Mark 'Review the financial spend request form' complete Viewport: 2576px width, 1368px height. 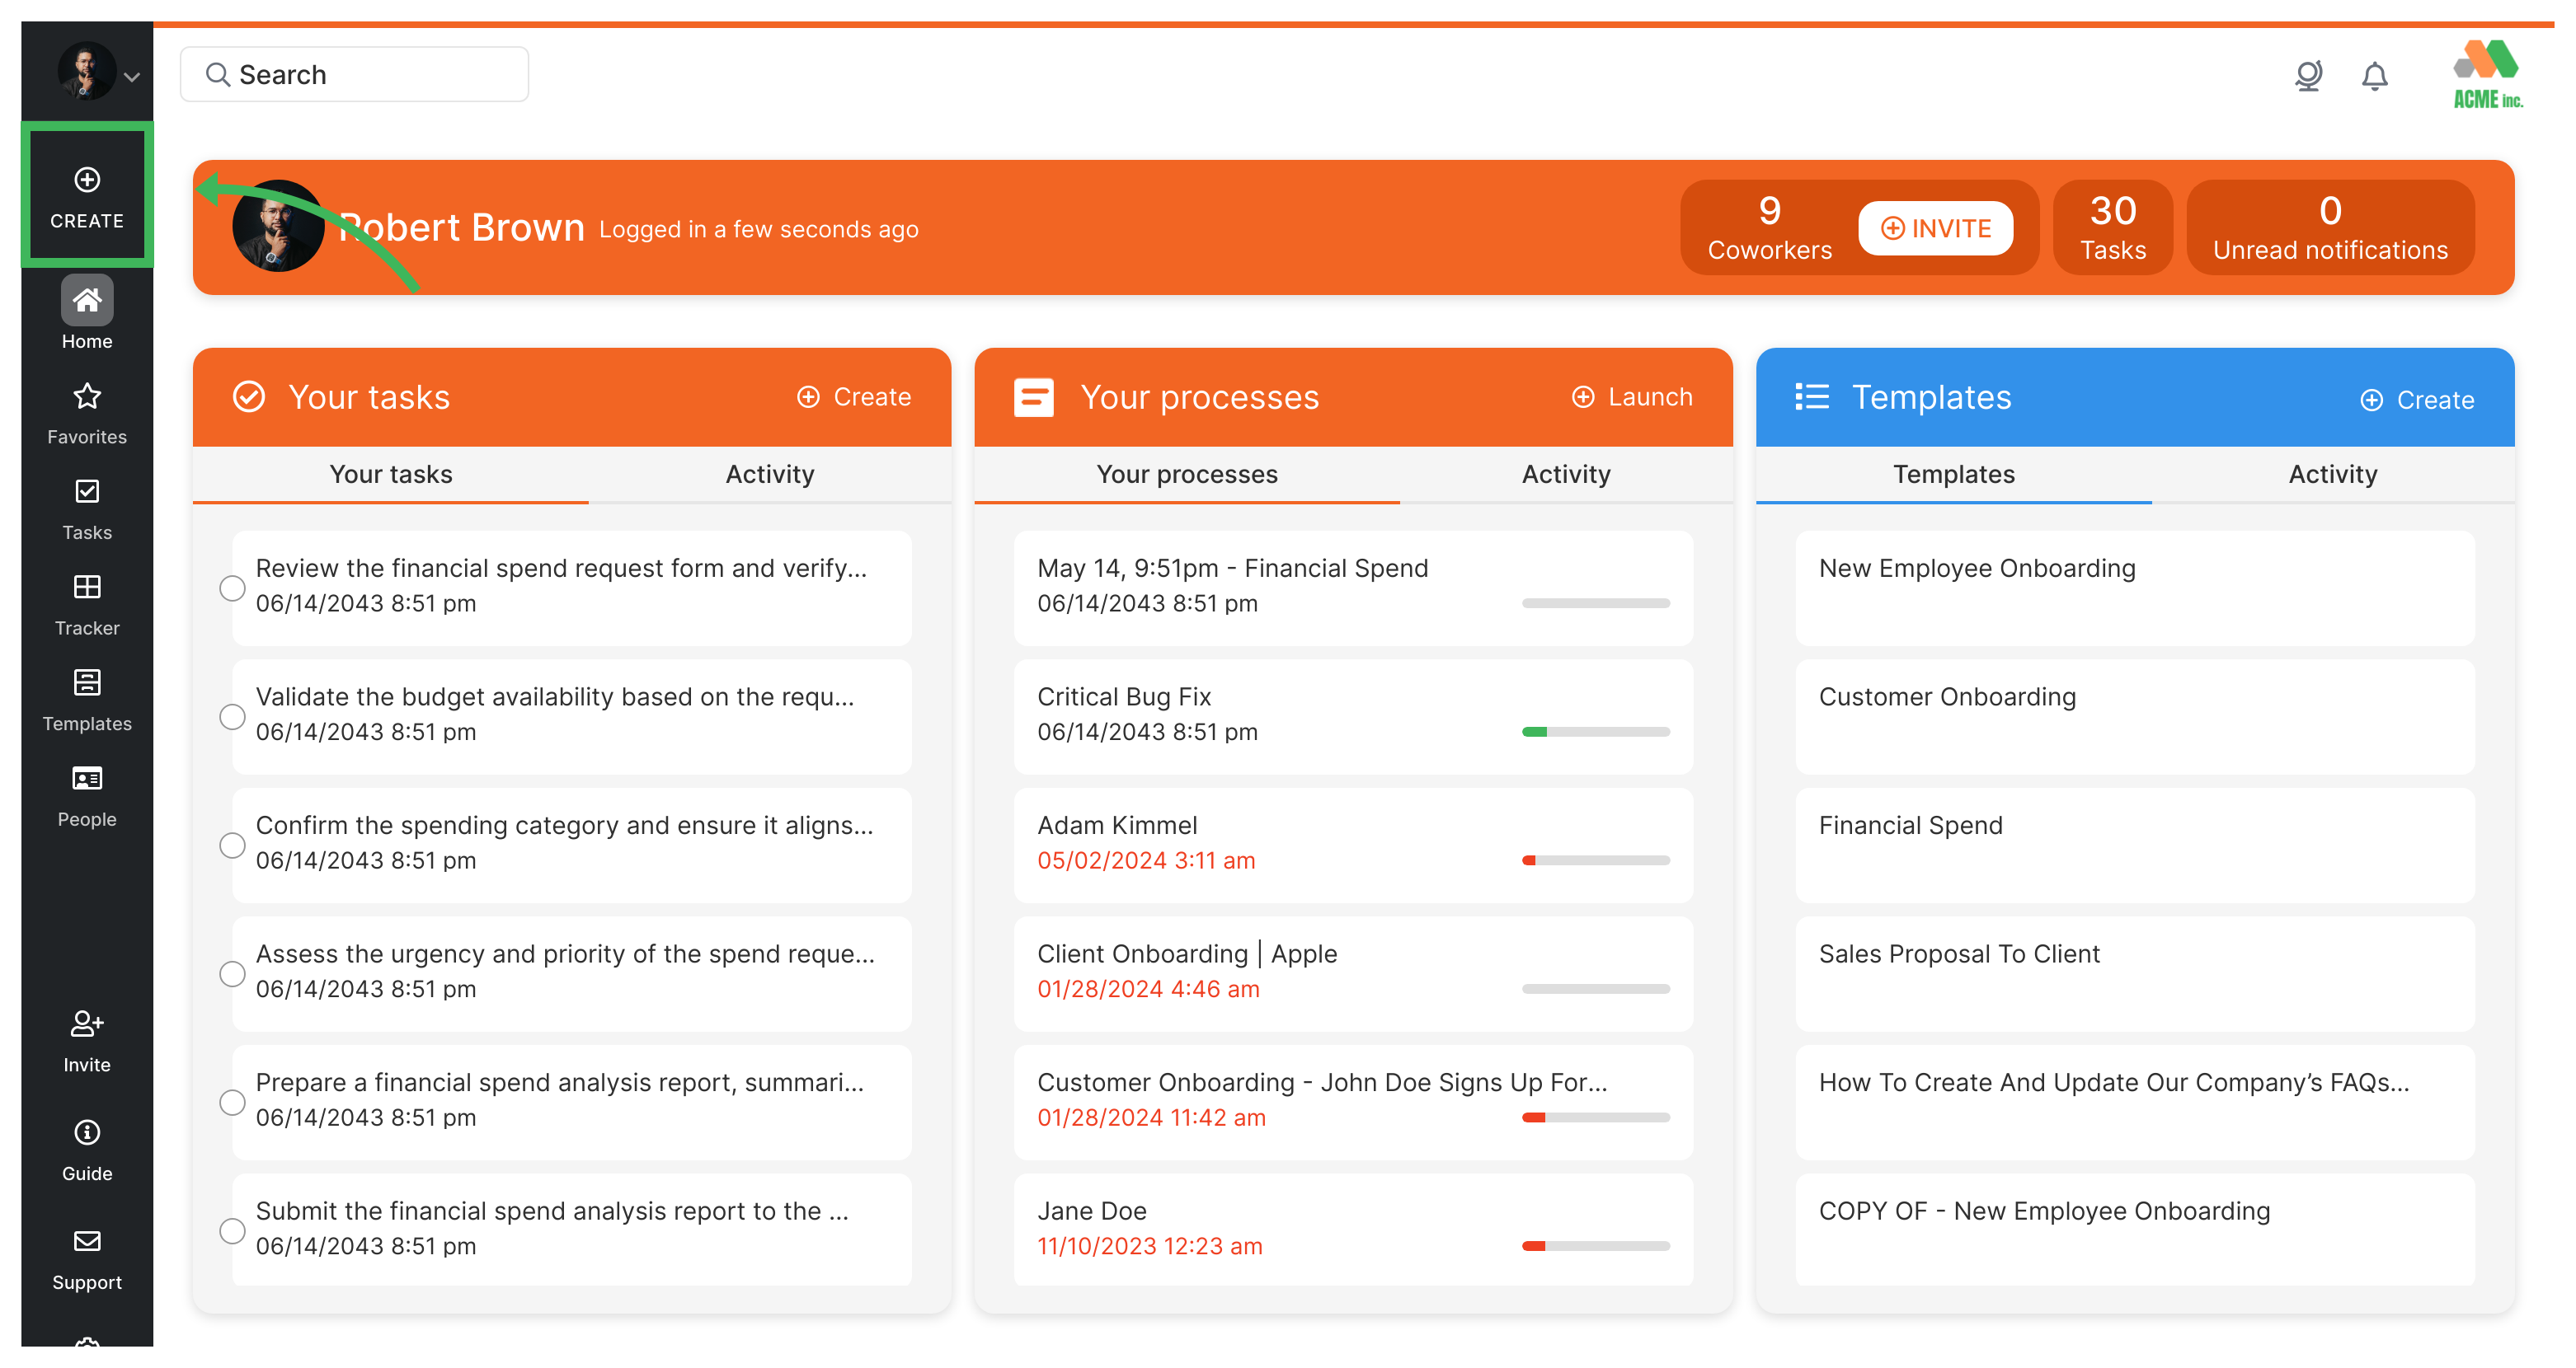[x=232, y=588]
